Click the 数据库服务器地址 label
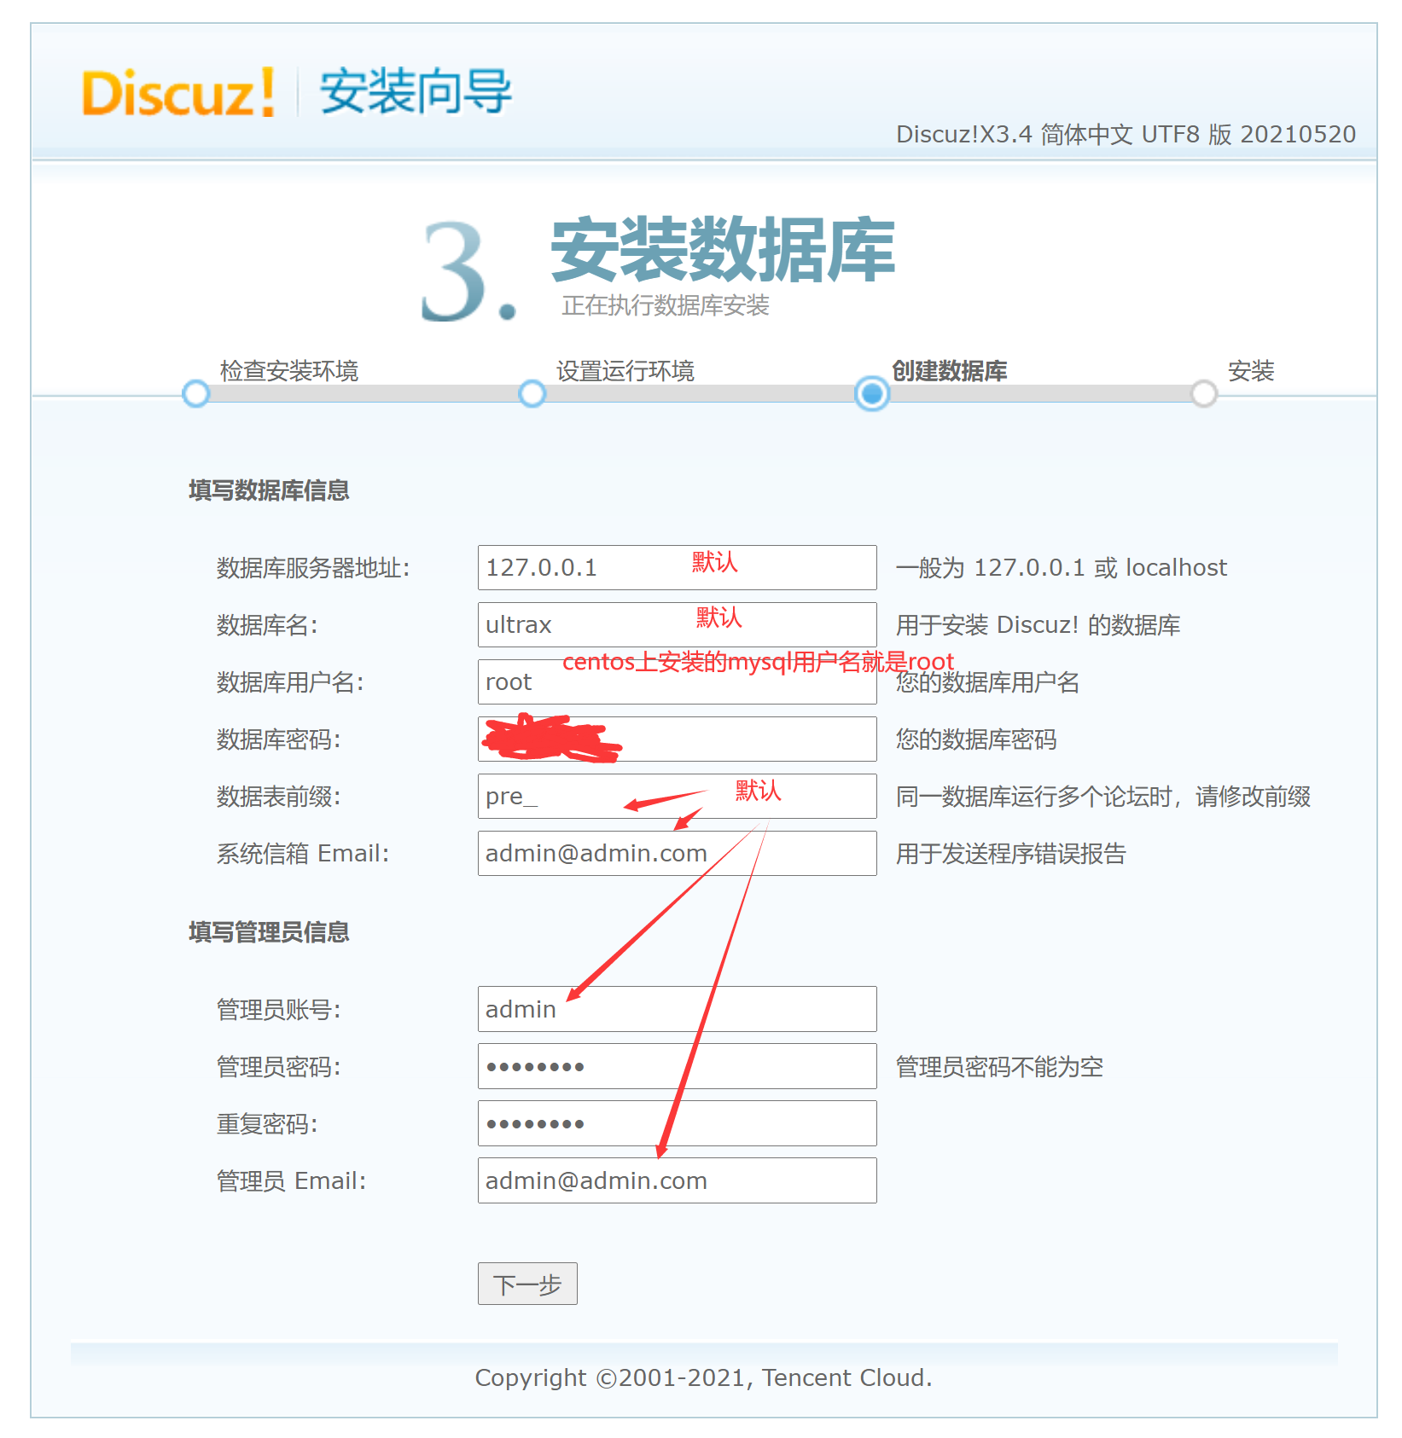This screenshot has width=1402, height=1438. point(313,568)
